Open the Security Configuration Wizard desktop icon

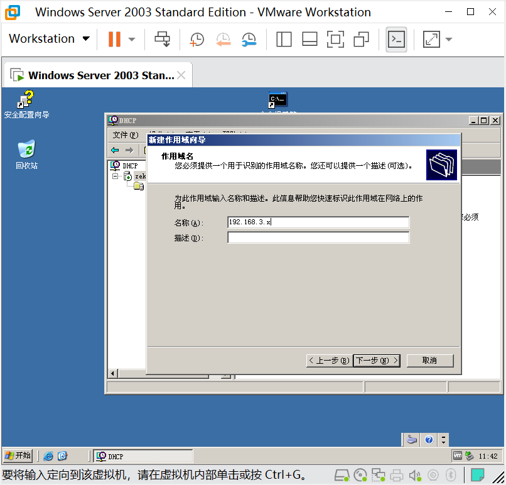pyautogui.click(x=26, y=105)
